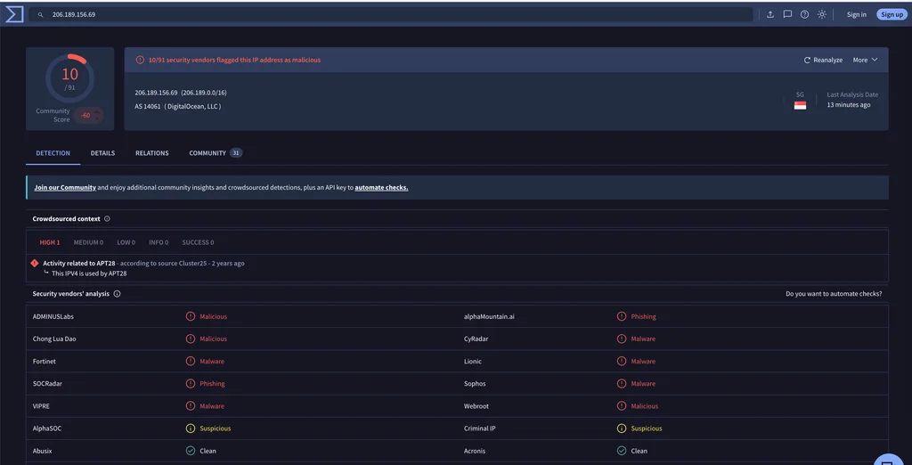Click Acronis clean checkmark icon
The image size is (912, 465).
622,451
